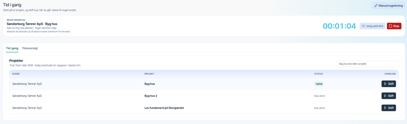Viewport: 407px width, 124px height.
Task: Click customer cell in Byg hus 2 row
Action: click(27, 96)
